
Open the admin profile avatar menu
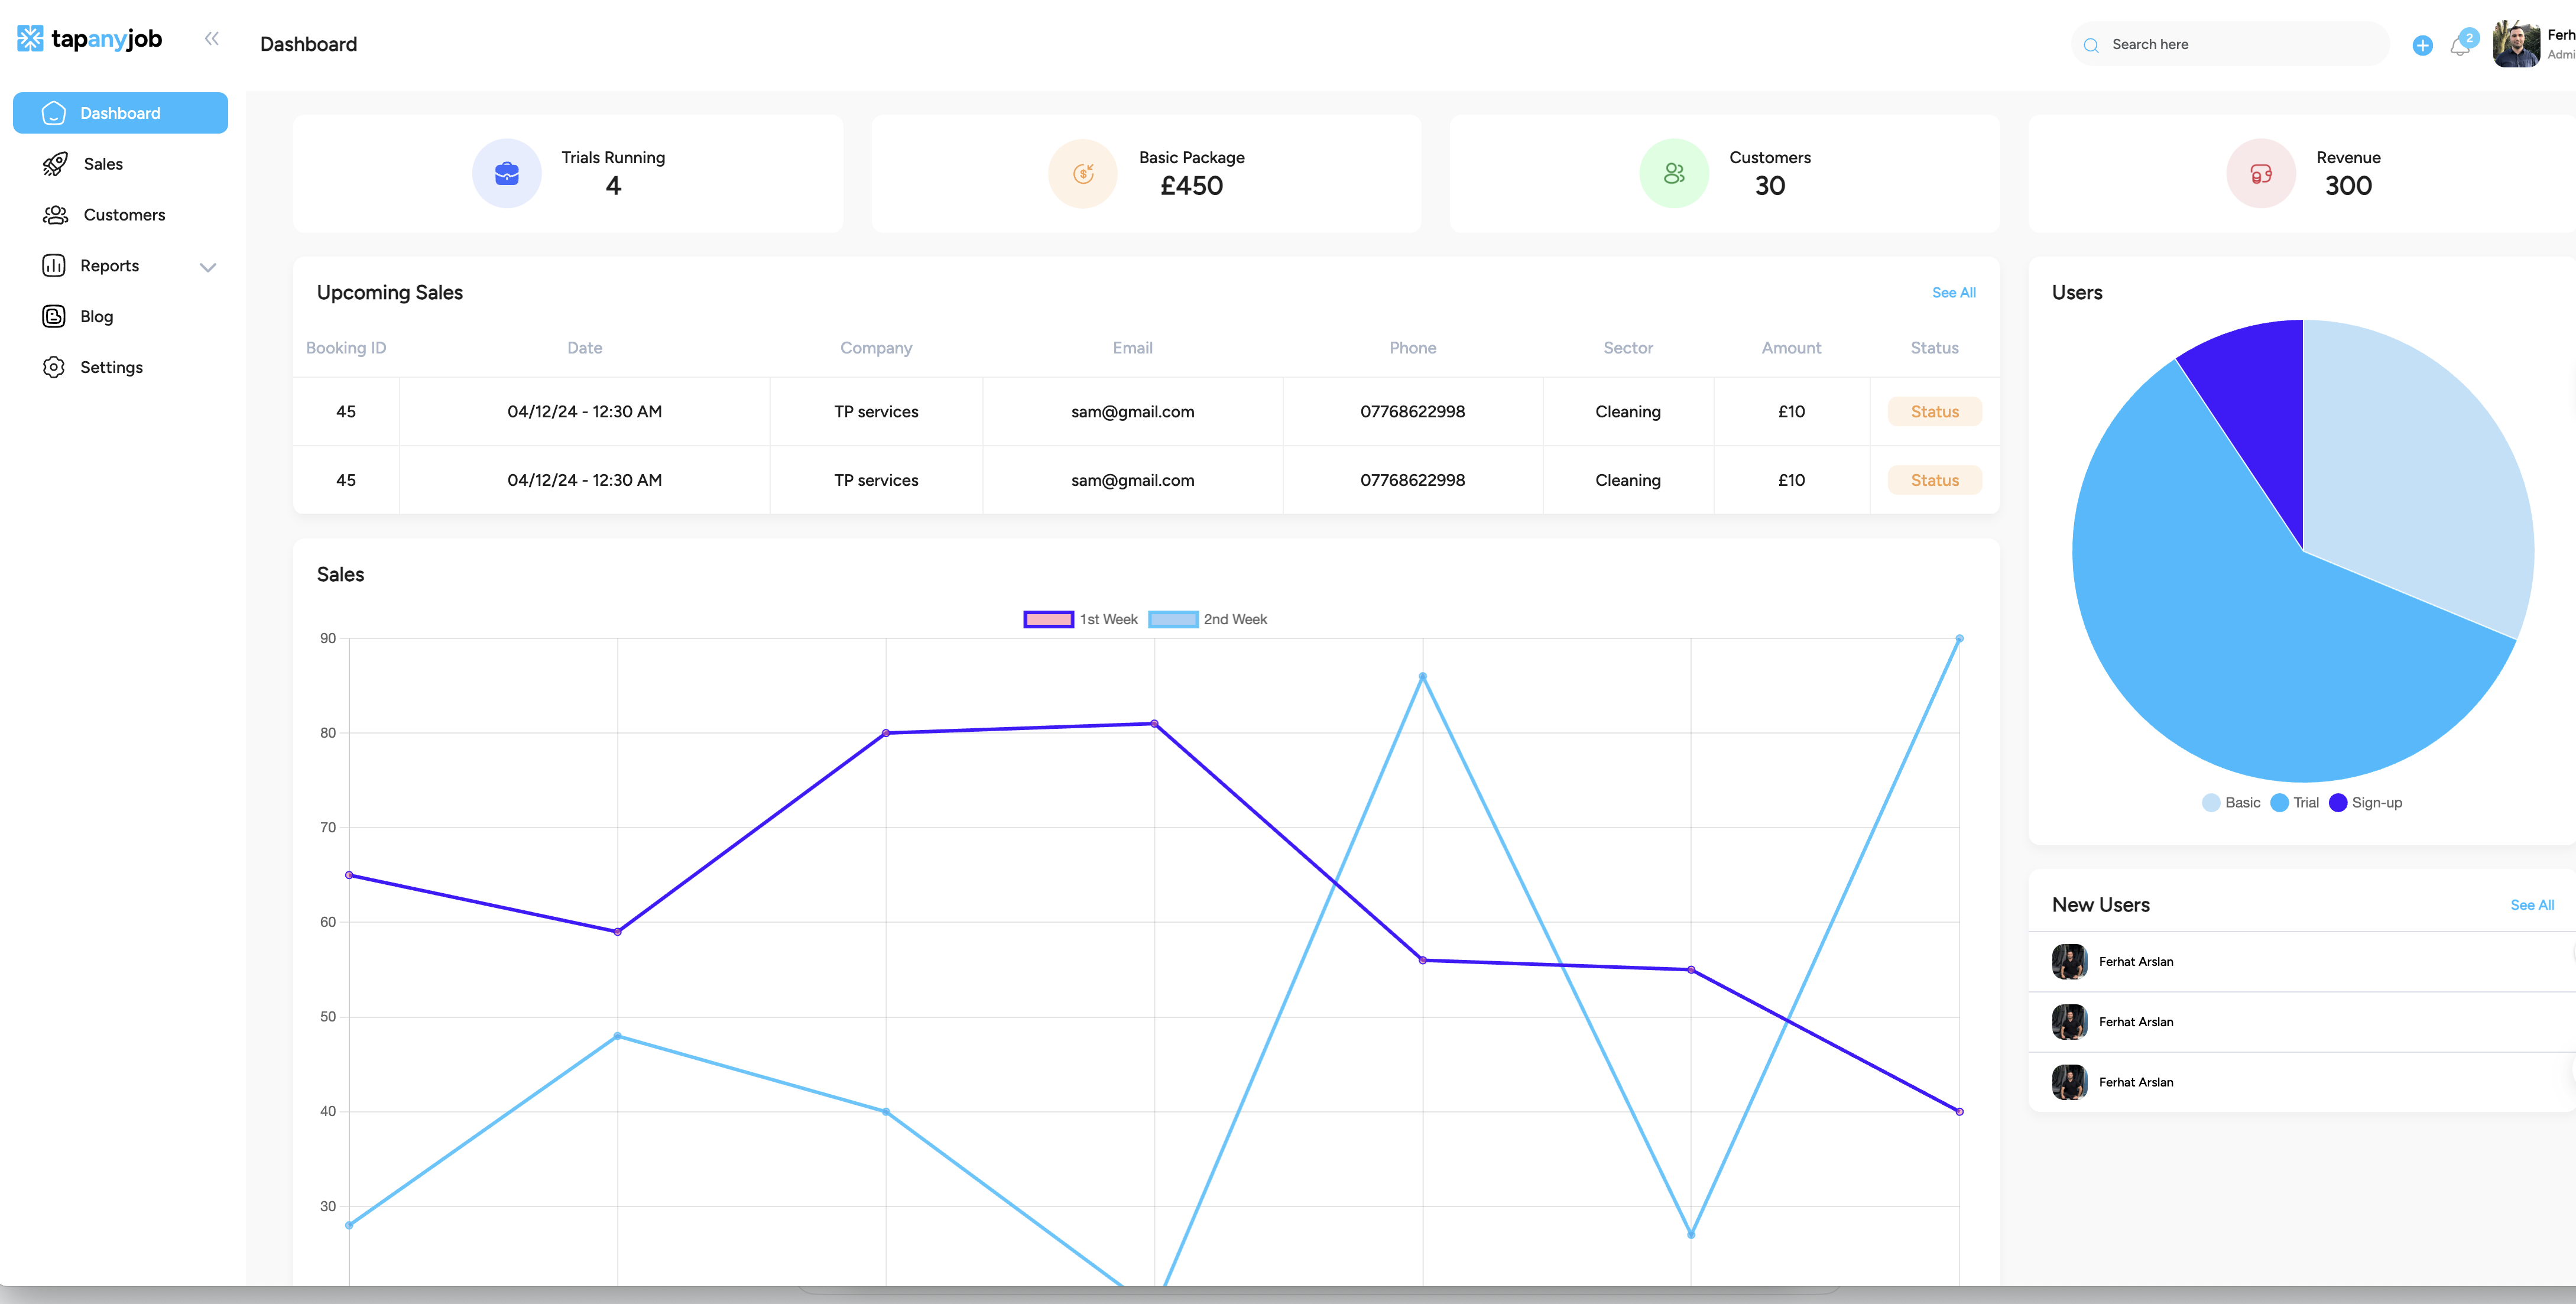tap(2516, 44)
